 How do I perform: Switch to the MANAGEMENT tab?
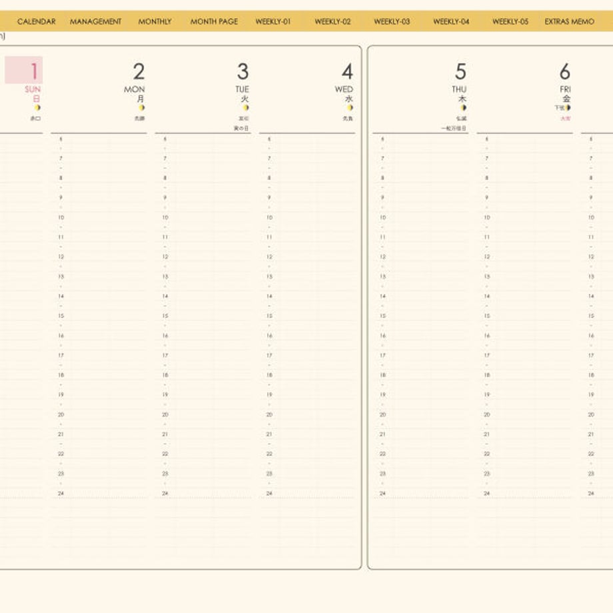pos(95,21)
